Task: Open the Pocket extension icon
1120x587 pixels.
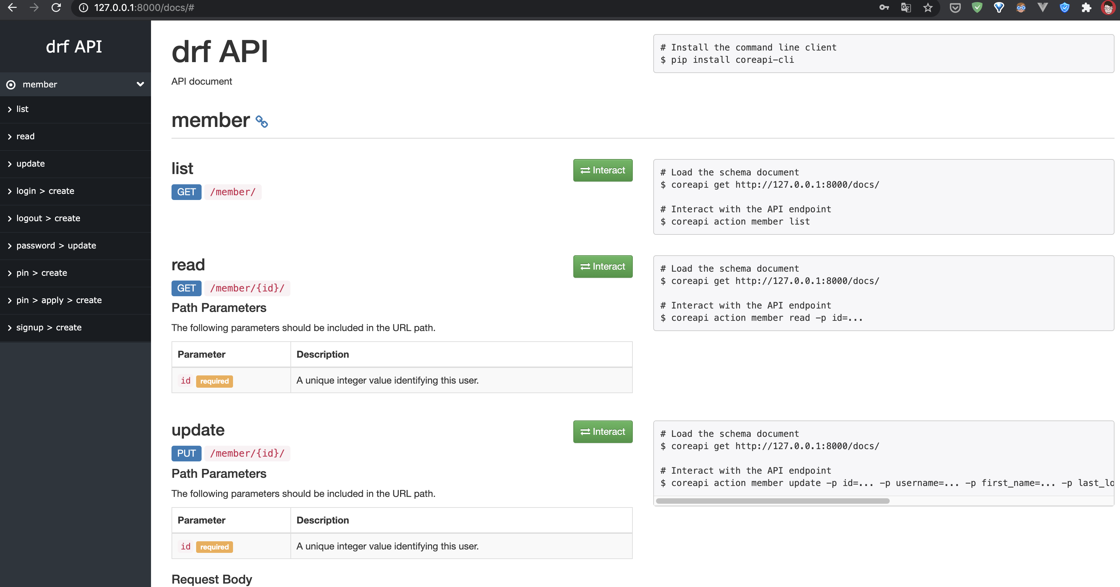Action: (955, 8)
